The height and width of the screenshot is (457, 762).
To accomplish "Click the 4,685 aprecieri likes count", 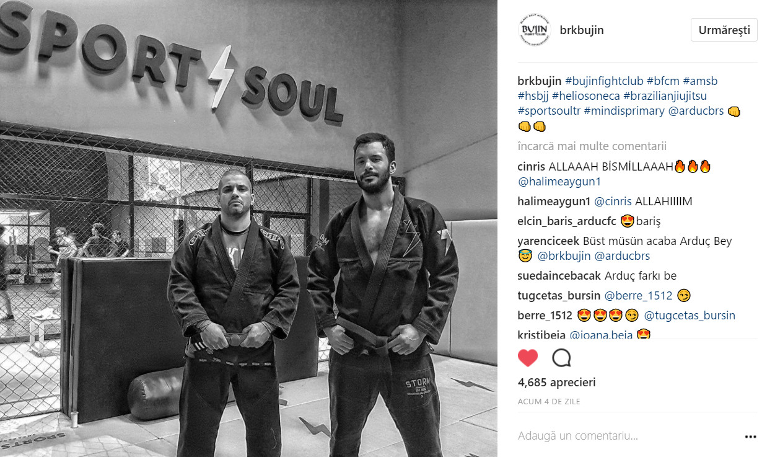I will [x=556, y=383].
